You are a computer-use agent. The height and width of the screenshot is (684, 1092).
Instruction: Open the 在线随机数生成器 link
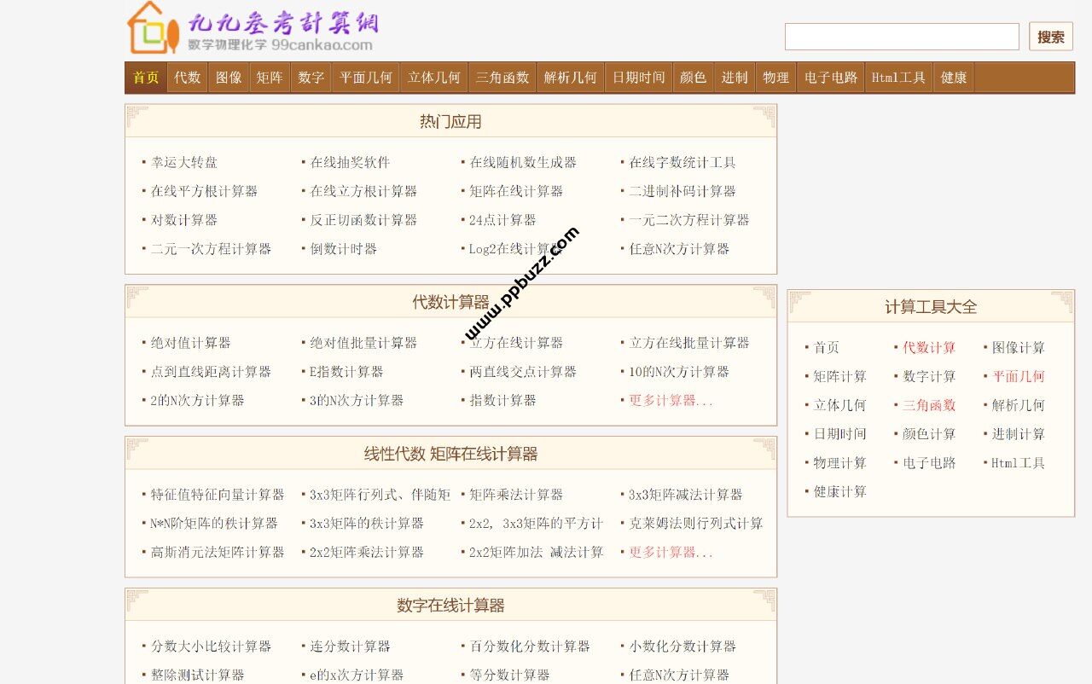[x=523, y=162]
